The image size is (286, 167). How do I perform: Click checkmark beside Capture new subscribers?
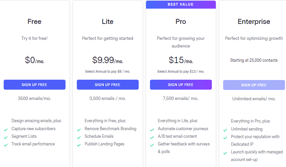[x=6, y=130]
